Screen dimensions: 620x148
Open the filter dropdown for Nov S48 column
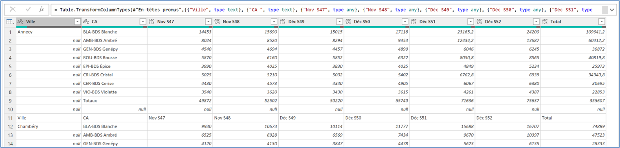pyautogui.click(x=274, y=22)
